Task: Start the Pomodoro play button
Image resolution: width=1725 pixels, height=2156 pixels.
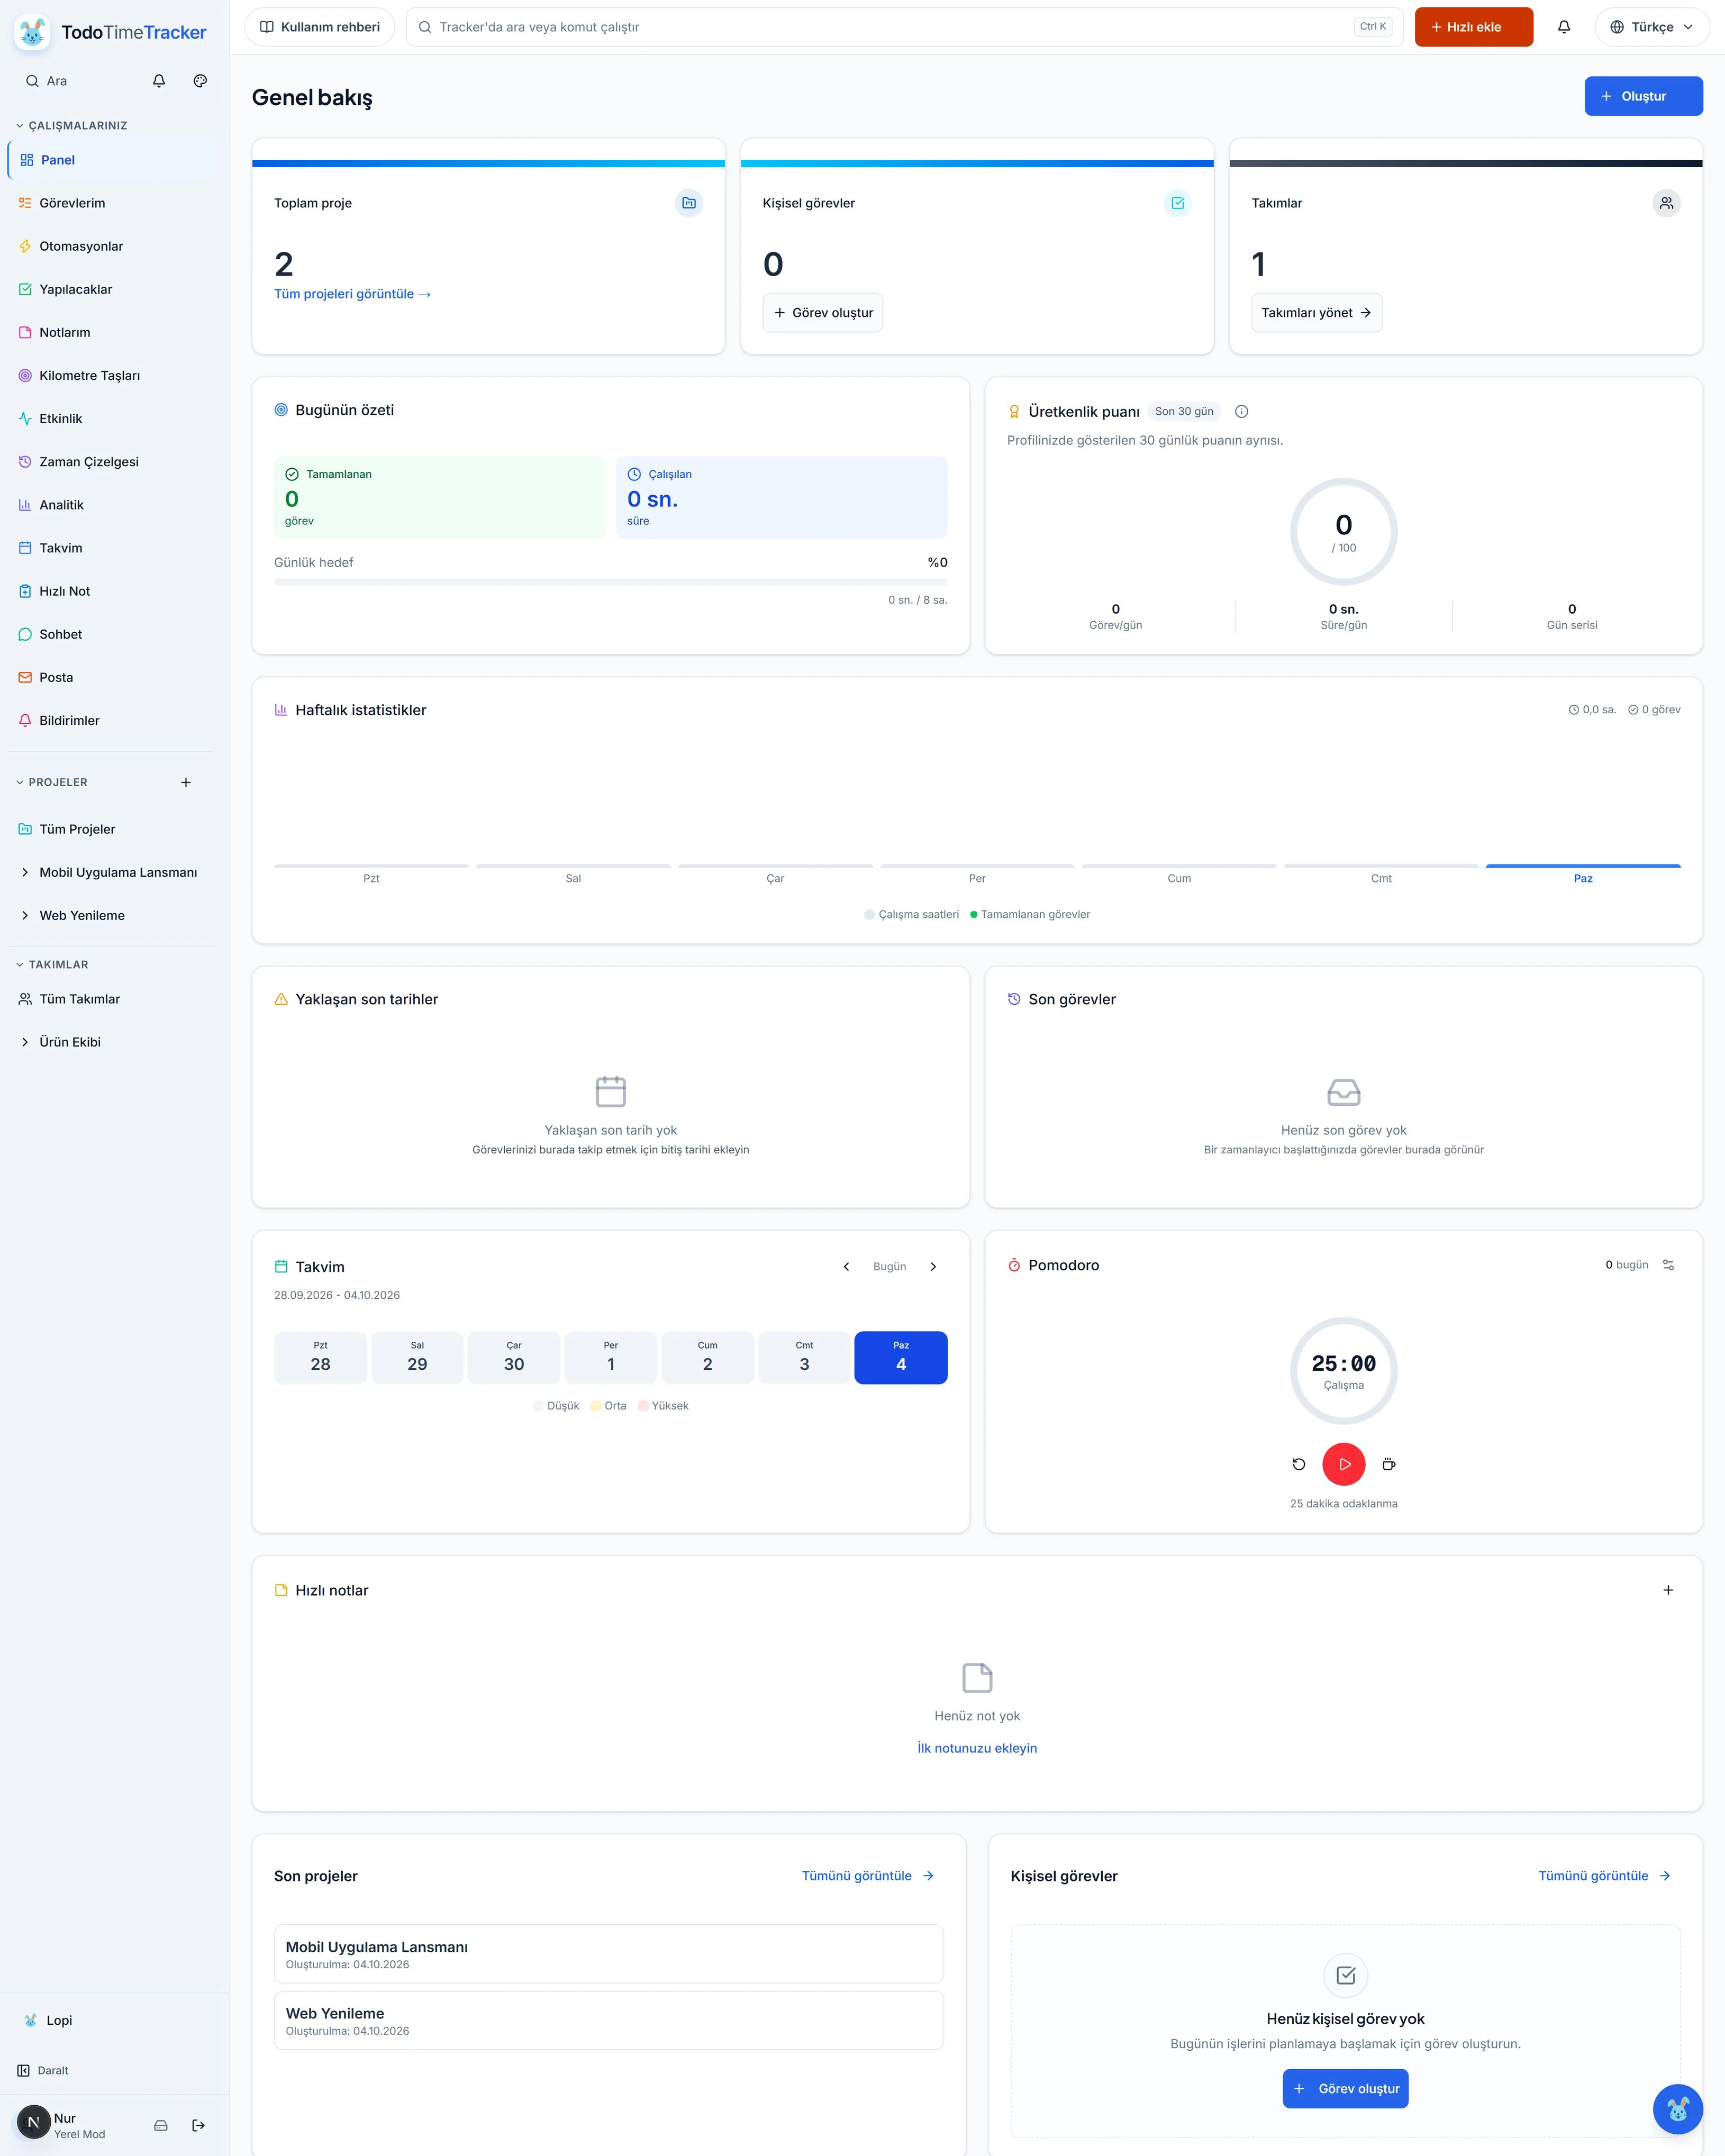Action: (1344, 1464)
